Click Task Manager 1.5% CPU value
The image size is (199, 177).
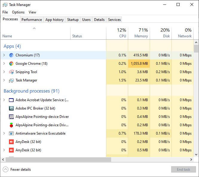[122, 80]
